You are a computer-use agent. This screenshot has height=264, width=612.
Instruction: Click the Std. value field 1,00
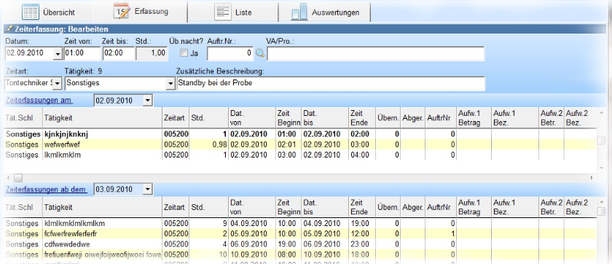(x=152, y=53)
